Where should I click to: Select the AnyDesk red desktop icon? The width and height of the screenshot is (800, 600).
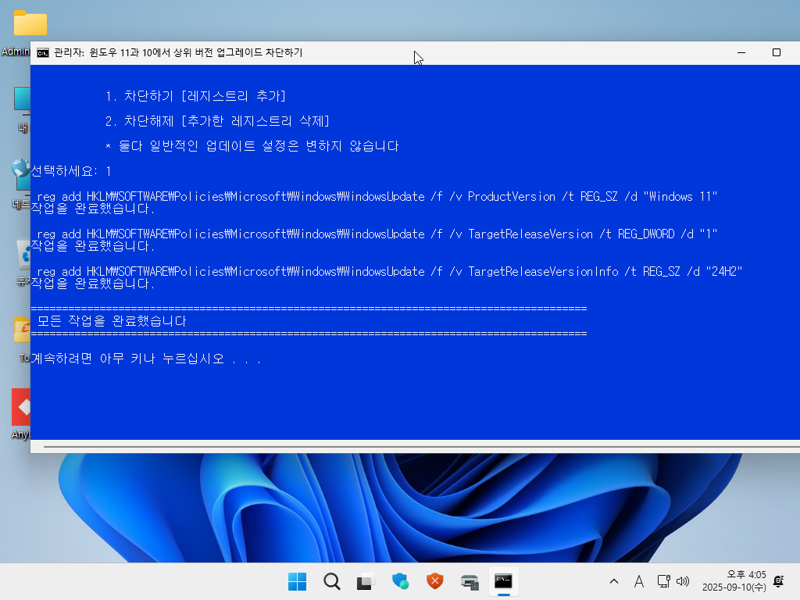(21, 407)
